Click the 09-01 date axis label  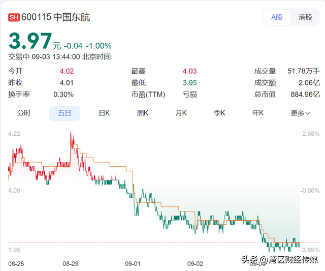pos(133,264)
